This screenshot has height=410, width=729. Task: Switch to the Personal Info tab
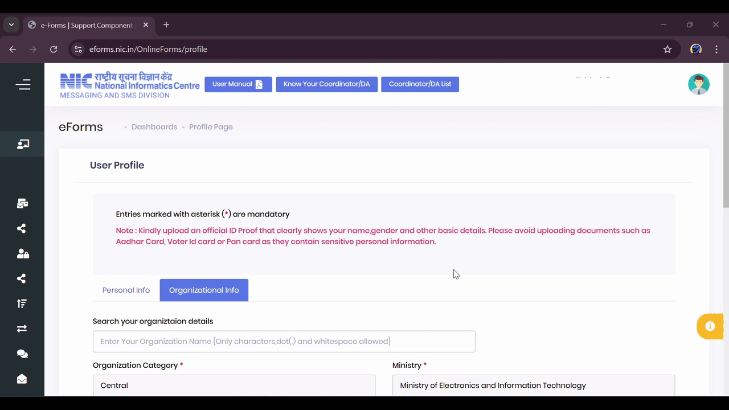click(126, 290)
